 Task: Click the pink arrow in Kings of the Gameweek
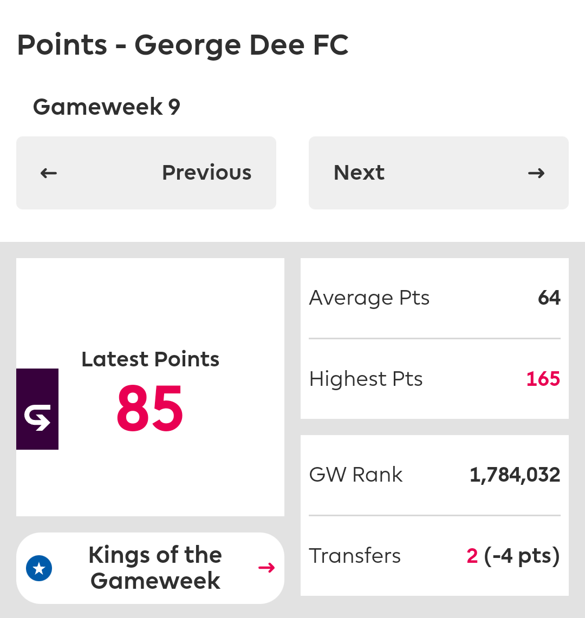pos(266,568)
